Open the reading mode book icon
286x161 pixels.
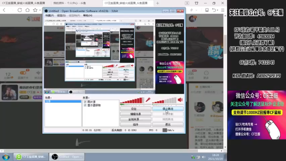coord(207,10)
